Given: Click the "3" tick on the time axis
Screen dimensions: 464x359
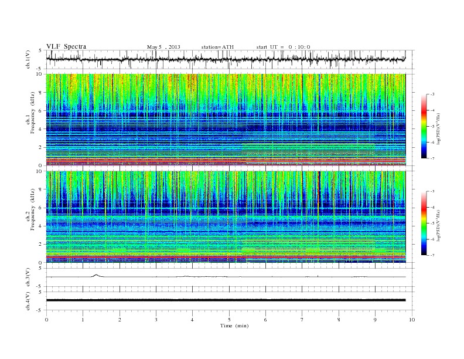Looking at the screenshot, I should 156,320.
